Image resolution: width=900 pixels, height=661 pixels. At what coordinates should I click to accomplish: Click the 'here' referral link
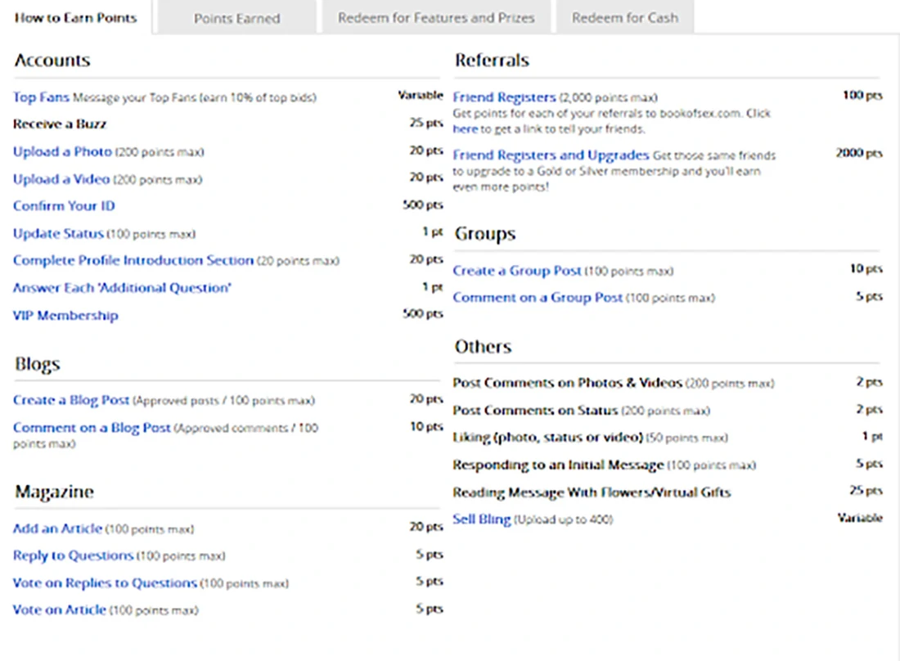(465, 129)
